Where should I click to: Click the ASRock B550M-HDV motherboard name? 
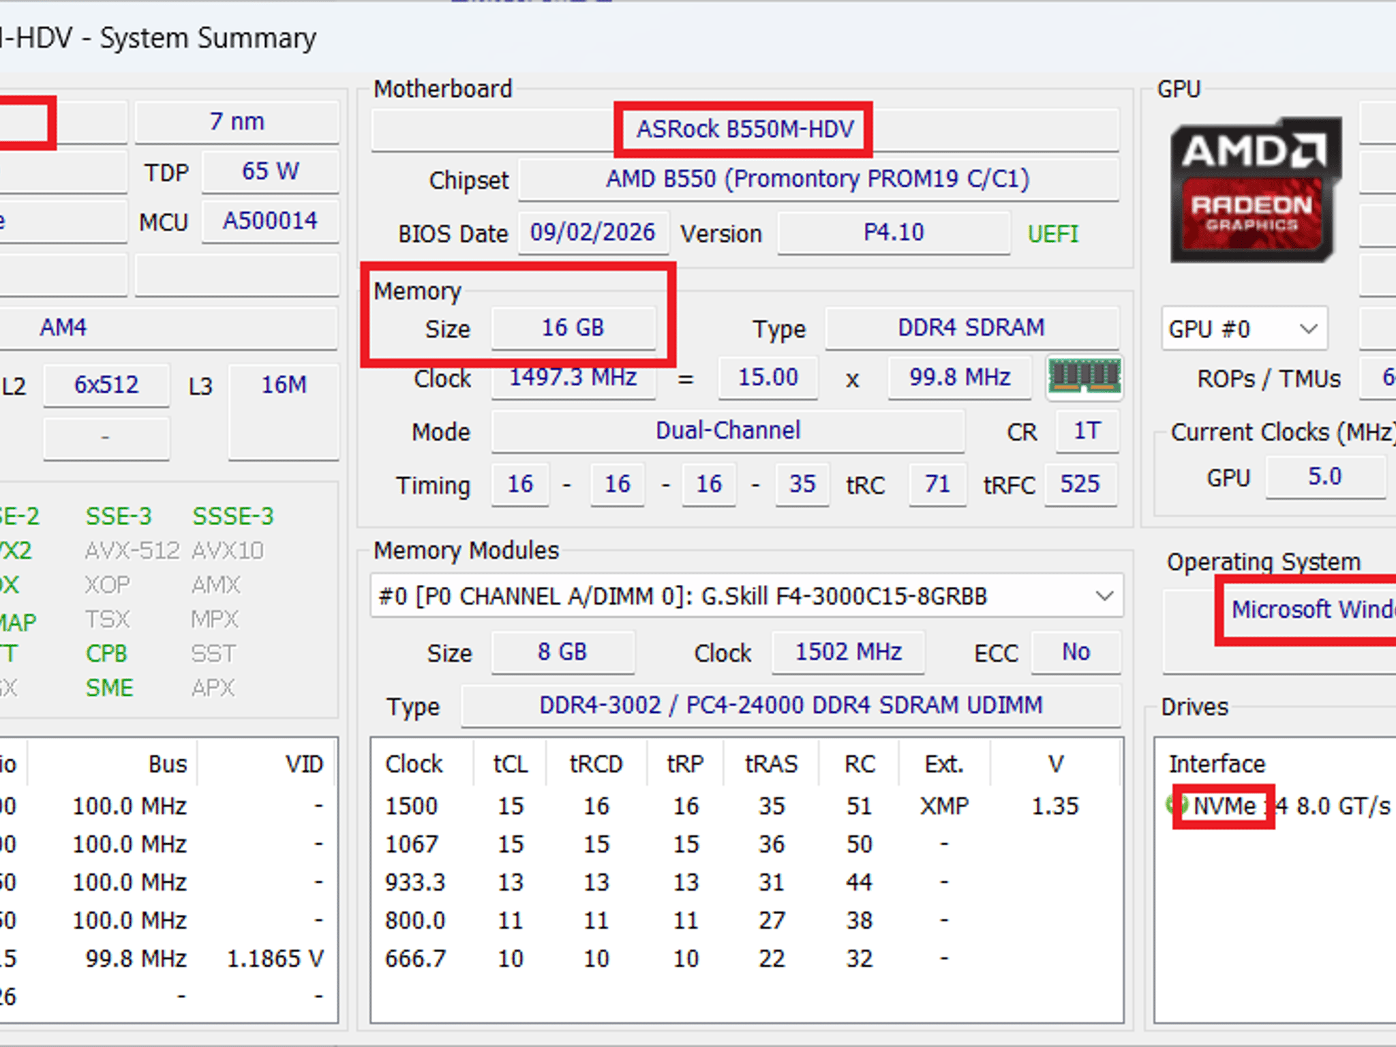(x=745, y=129)
